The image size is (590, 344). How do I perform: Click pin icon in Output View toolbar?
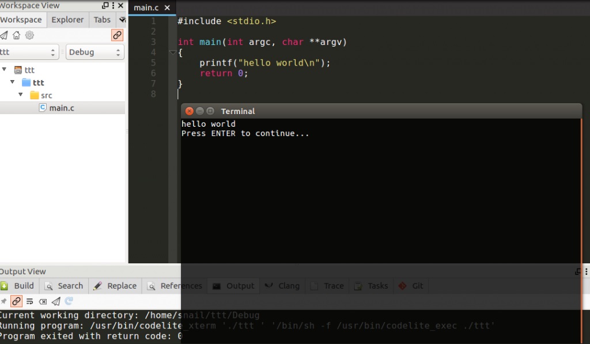tap(3, 301)
